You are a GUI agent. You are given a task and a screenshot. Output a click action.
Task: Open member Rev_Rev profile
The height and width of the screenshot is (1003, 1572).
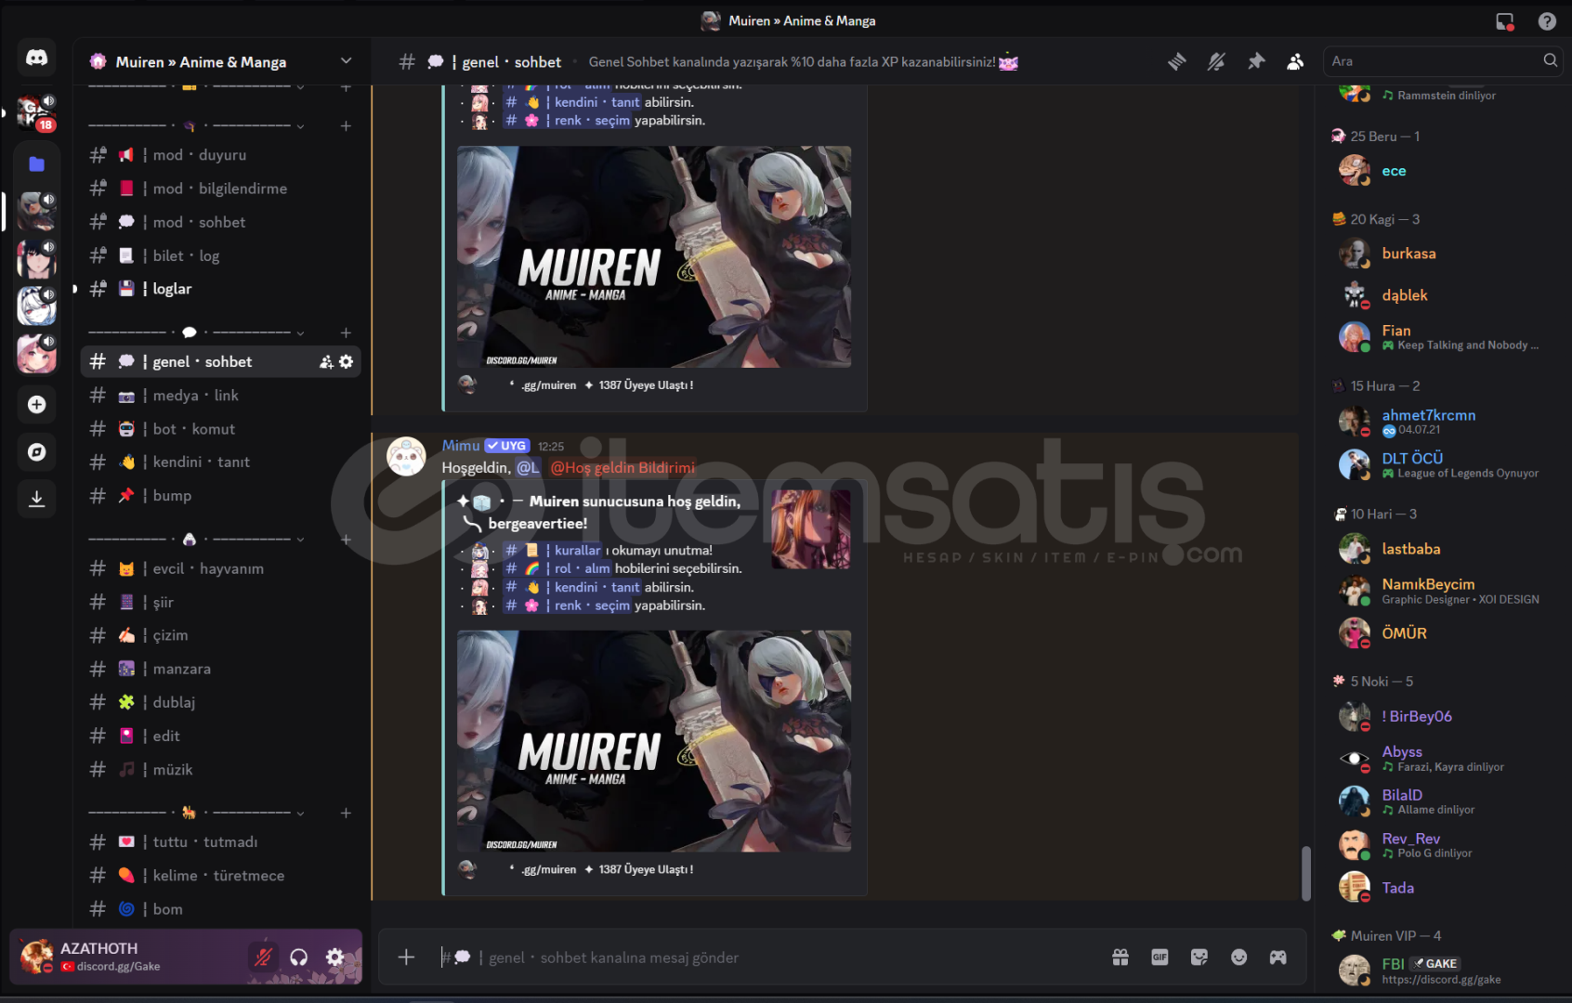(1440, 845)
